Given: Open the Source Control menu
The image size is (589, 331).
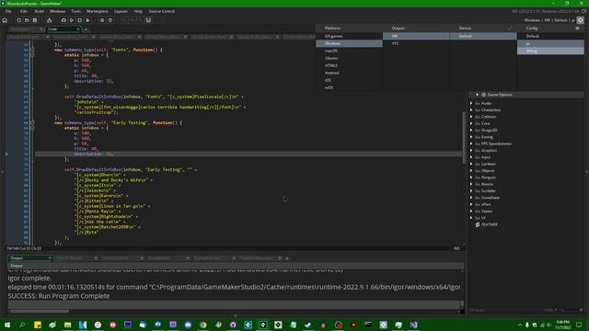Looking at the screenshot, I should click(162, 11).
